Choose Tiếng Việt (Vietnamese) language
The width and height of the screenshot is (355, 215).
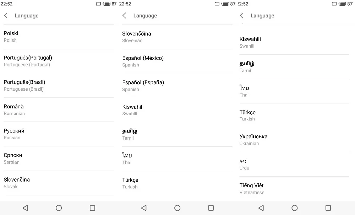(x=294, y=189)
